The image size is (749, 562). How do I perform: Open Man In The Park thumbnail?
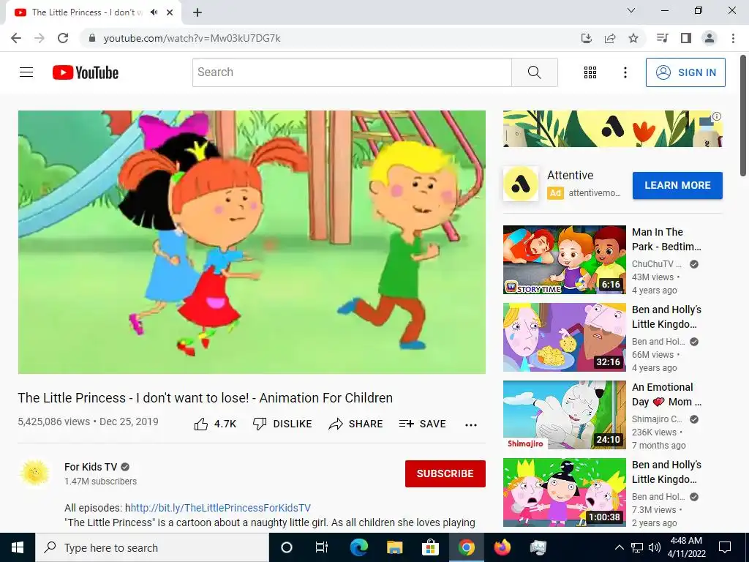point(564,260)
